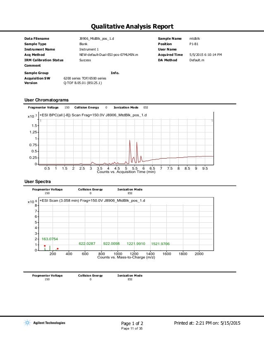This screenshot has width=264, height=342.
Task: Click the "Success" calibration status
Action: coord(85,60)
